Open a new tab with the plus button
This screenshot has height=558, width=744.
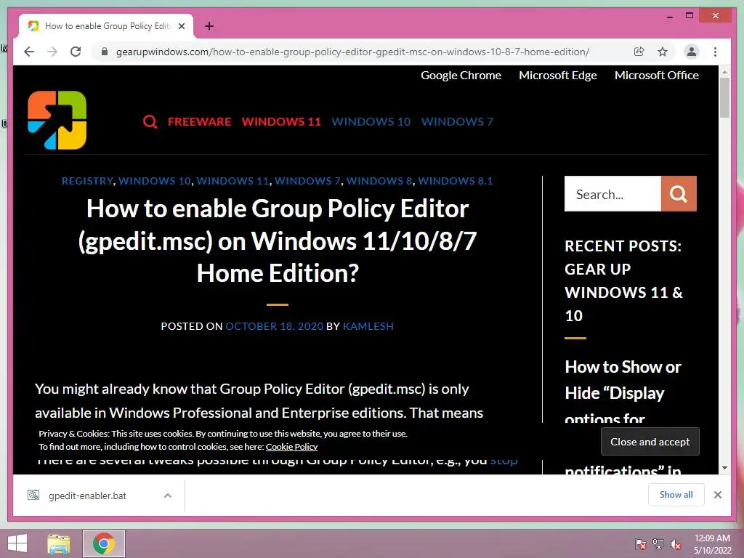[209, 26]
